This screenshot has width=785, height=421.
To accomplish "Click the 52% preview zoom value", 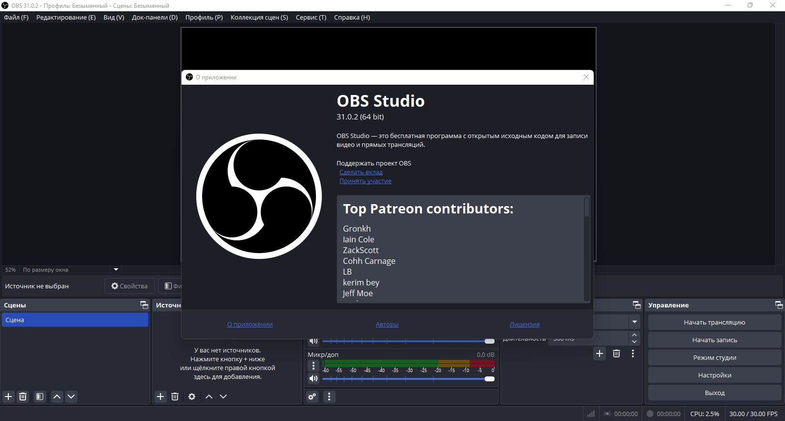I will (x=10, y=270).
